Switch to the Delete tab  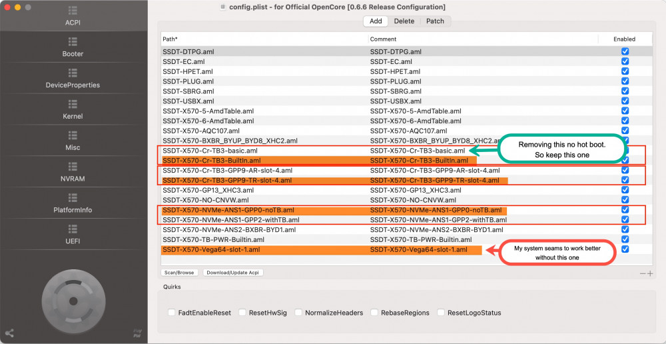pyautogui.click(x=404, y=21)
